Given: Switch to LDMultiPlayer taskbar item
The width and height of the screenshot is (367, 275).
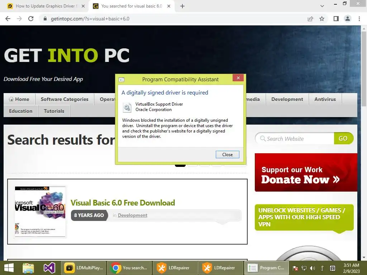Looking at the screenshot, I should 83,268.
